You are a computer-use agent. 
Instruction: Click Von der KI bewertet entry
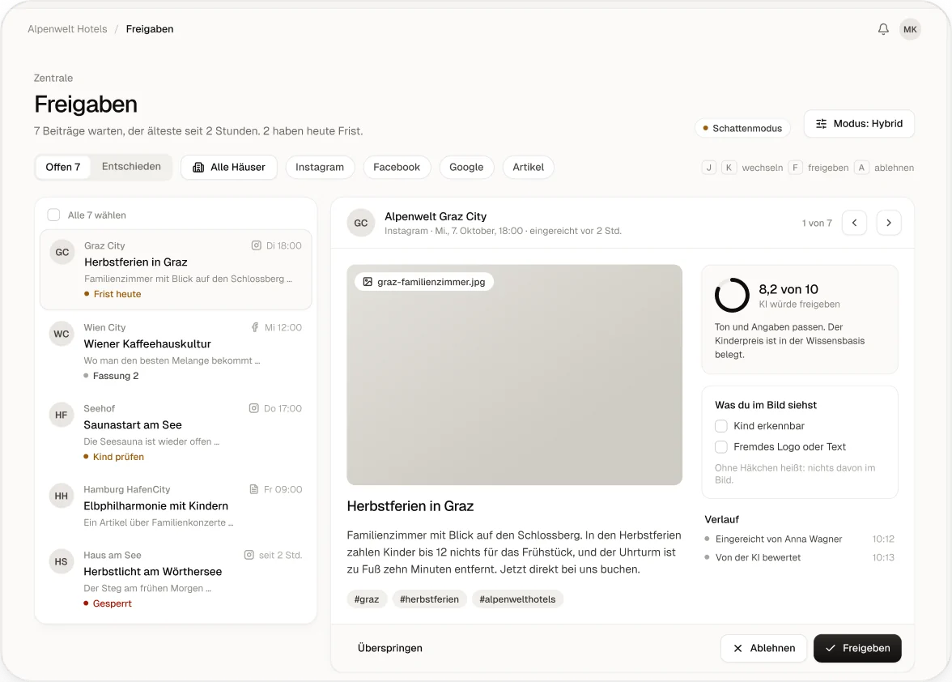coord(799,557)
